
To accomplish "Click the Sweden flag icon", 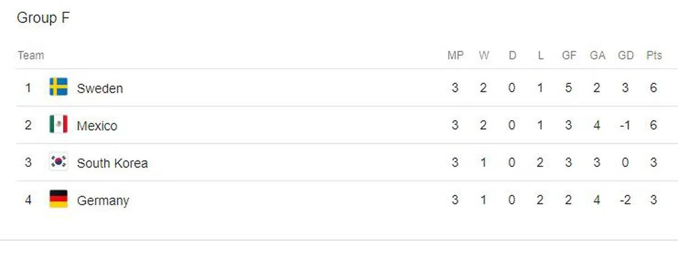I will click(x=58, y=87).
